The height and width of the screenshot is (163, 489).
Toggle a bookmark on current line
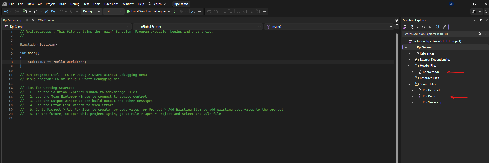click(x=238, y=11)
